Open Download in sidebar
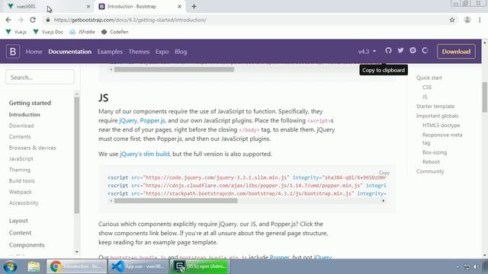488x274 pixels. (x=21, y=126)
